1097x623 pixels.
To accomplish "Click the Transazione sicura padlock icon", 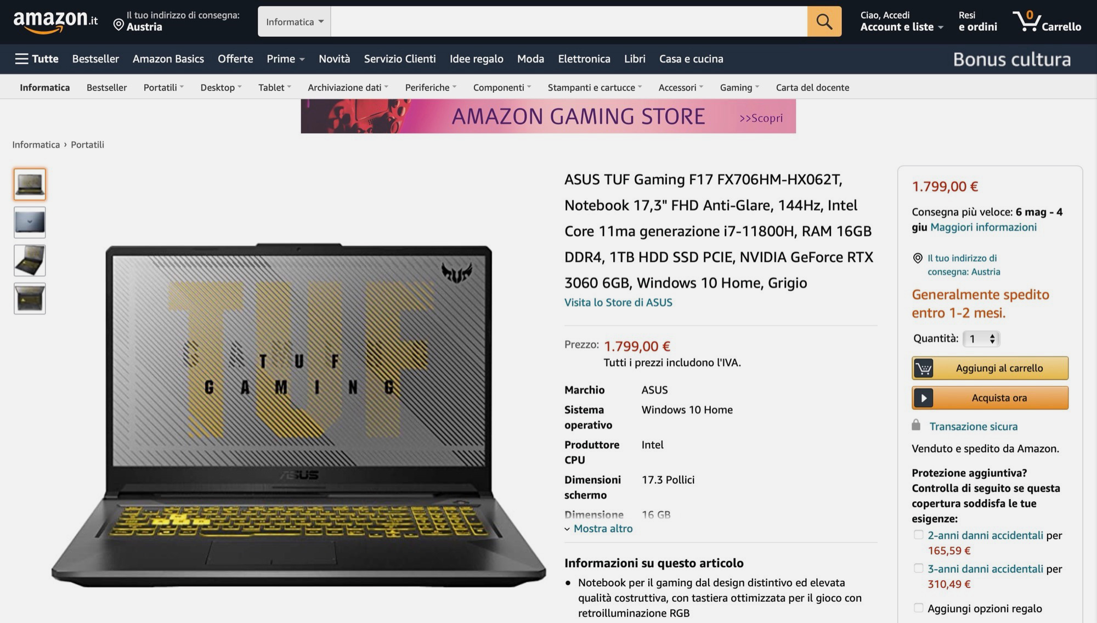I will tap(916, 425).
